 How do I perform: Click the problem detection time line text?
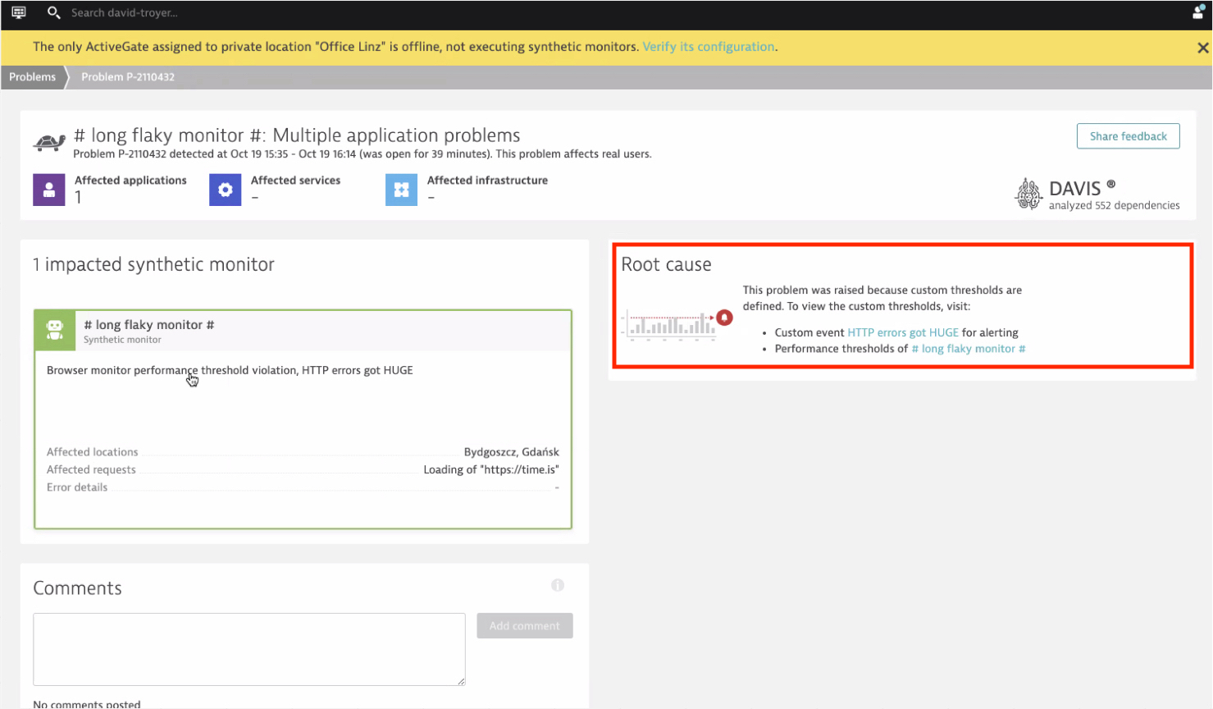click(x=363, y=153)
